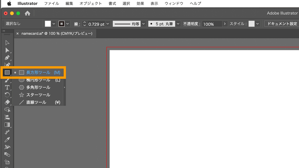This screenshot has height=168, width=299.
Task: Click the stroke color swatch
Action: (61, 24)
